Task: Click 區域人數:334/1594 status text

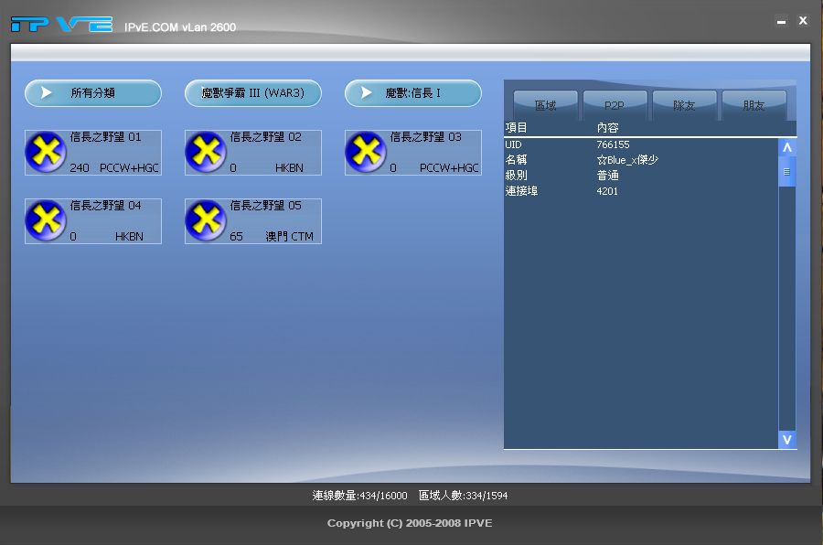Action: click(x=463, y=496)
